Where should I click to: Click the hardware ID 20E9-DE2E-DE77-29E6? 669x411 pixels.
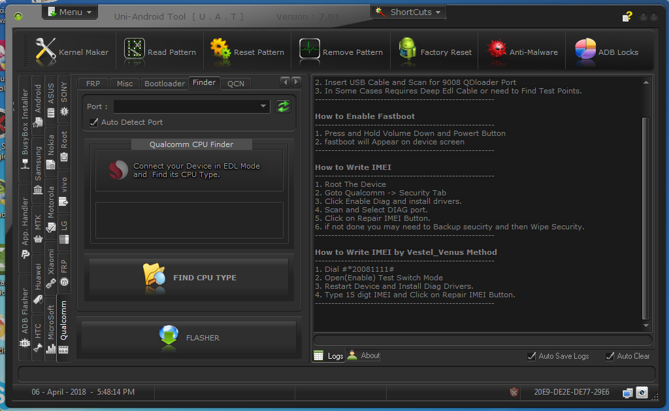tap(571, 392)
